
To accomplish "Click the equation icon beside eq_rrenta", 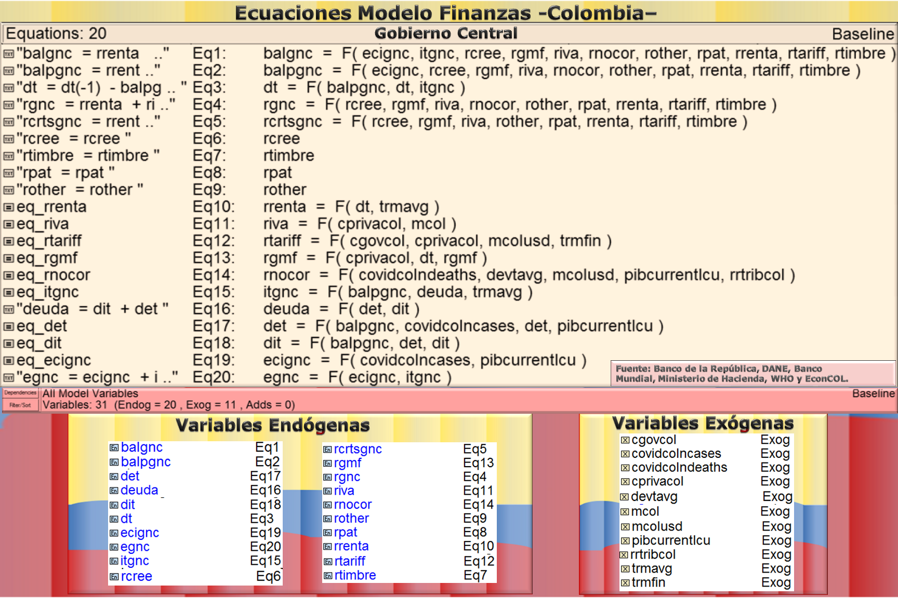I will (x=8, y=207).
